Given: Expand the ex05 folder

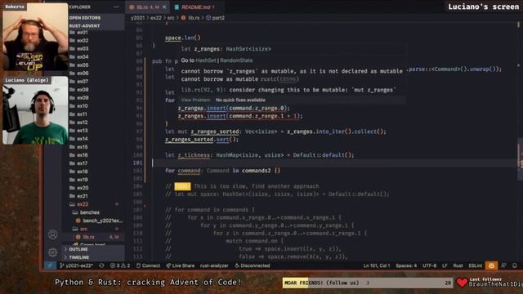Looking at the screenshot, I should pyautogui.click(x=83, y=65).
